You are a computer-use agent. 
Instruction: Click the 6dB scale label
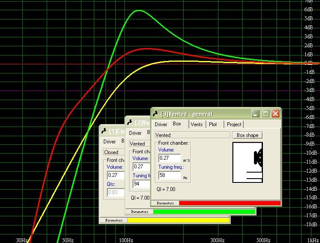(308, 9)
